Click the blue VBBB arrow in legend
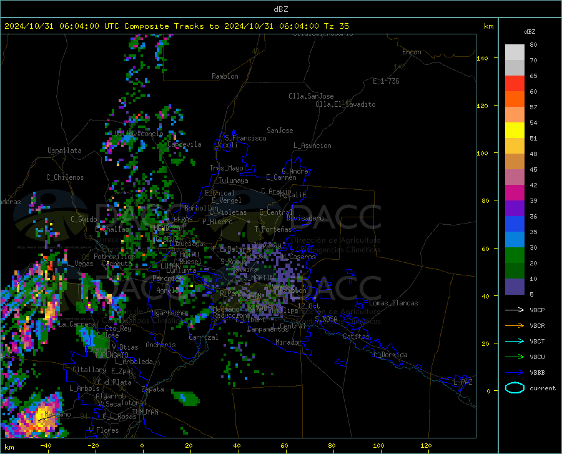The height and width of the screenshot is (454, 562). click(x=515, y=373)
